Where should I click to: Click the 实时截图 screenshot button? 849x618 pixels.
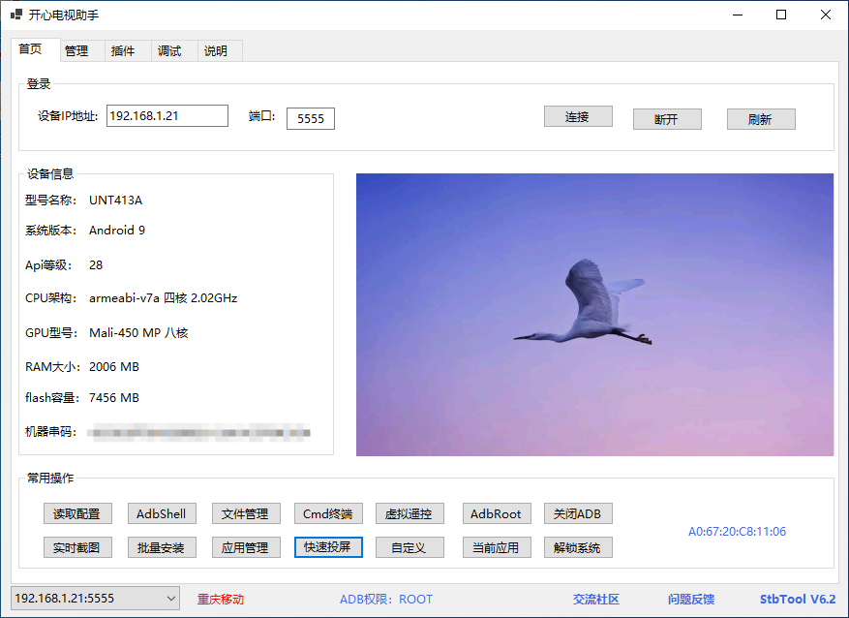[x=77, y=547]
